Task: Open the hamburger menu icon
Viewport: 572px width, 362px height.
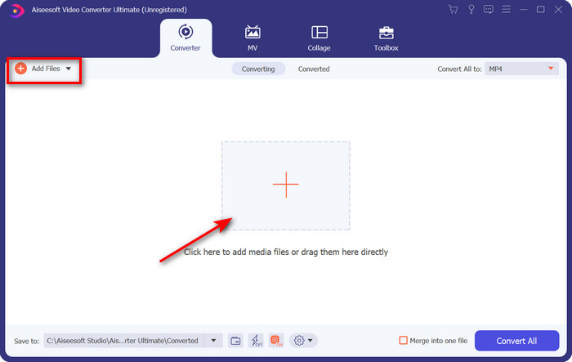Action: pyautogui.click(x=506, y=10)
